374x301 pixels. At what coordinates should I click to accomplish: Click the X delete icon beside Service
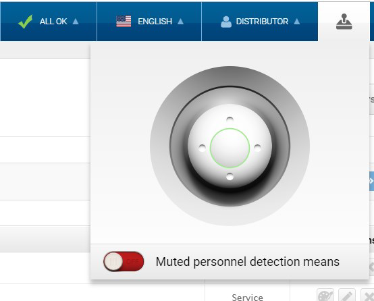[368, 296]
